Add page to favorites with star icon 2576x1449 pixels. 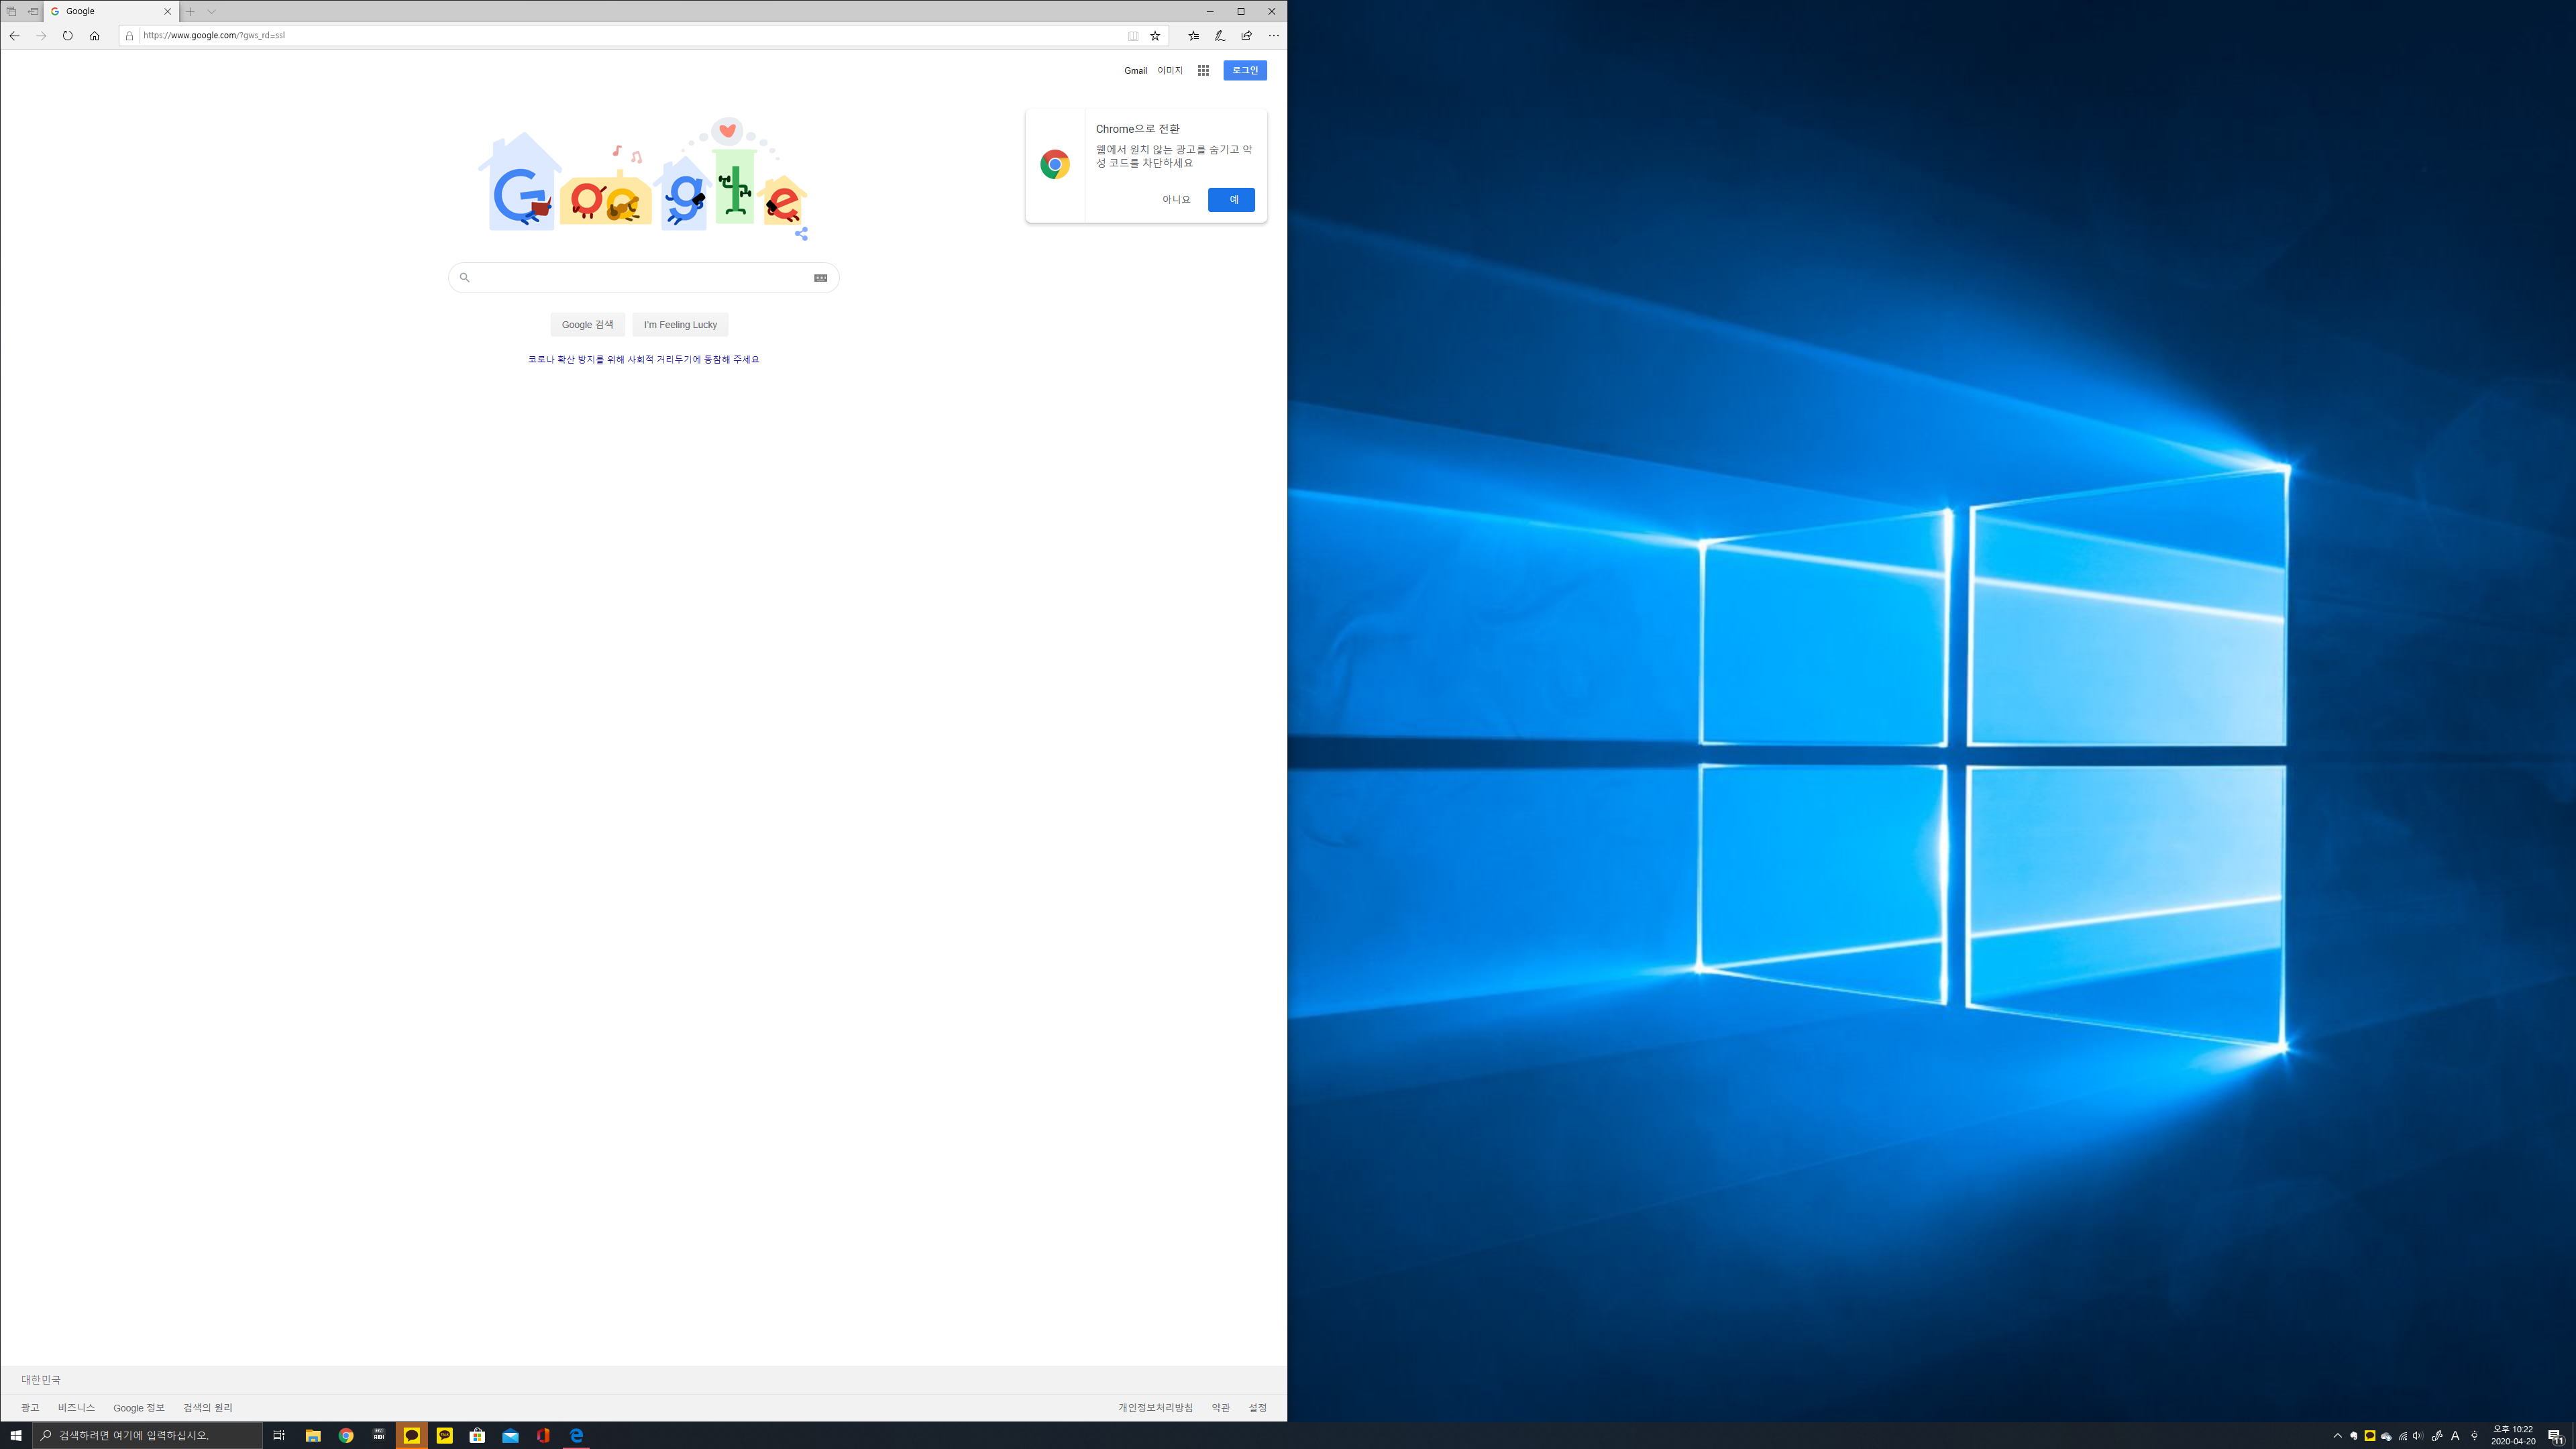[1155, 36]
